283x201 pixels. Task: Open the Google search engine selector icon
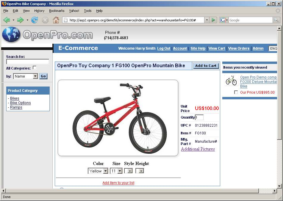[223, 20]
